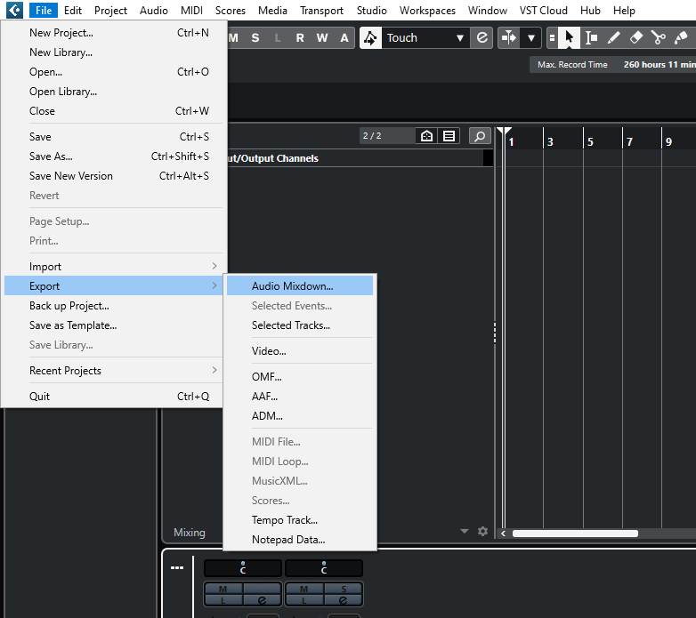Choose ADM... export option

[300, 416]
